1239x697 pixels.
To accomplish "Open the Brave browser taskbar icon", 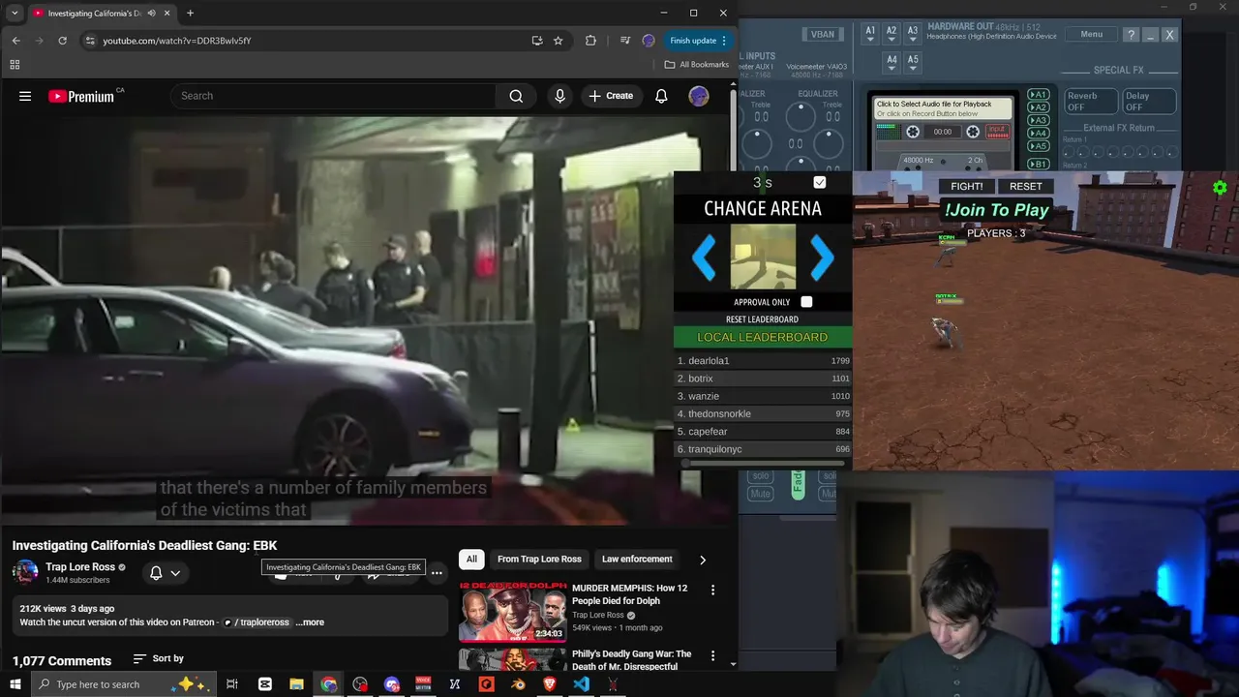I will [550, 684].
